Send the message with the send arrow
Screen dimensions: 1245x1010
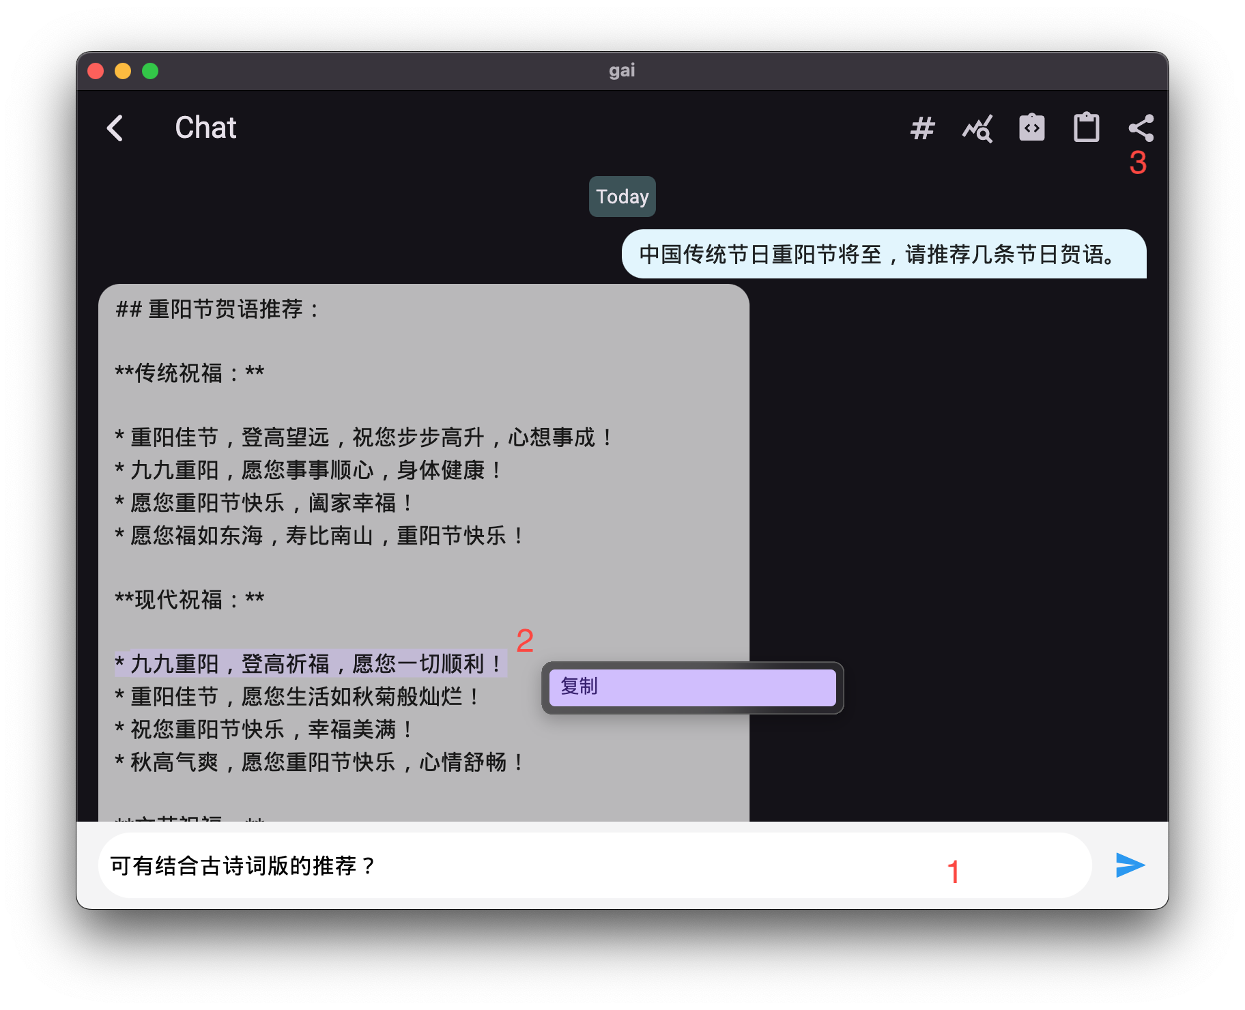[1129, 865]
